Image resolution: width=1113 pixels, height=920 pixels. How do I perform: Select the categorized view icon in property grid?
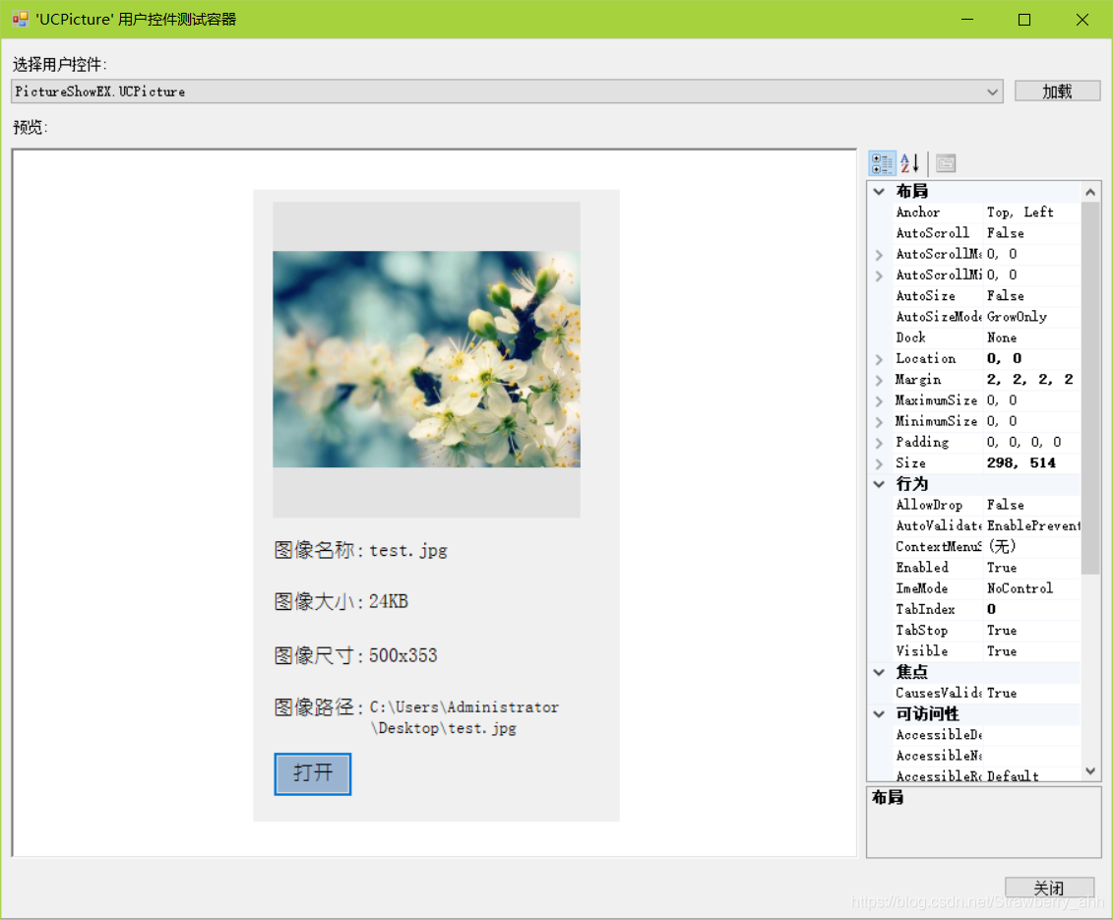pyautogui.click(x=881, y=162)
